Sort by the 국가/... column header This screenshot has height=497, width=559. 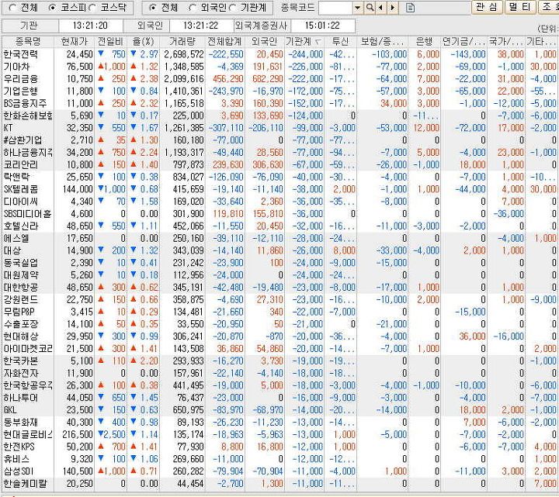[506, 41]
